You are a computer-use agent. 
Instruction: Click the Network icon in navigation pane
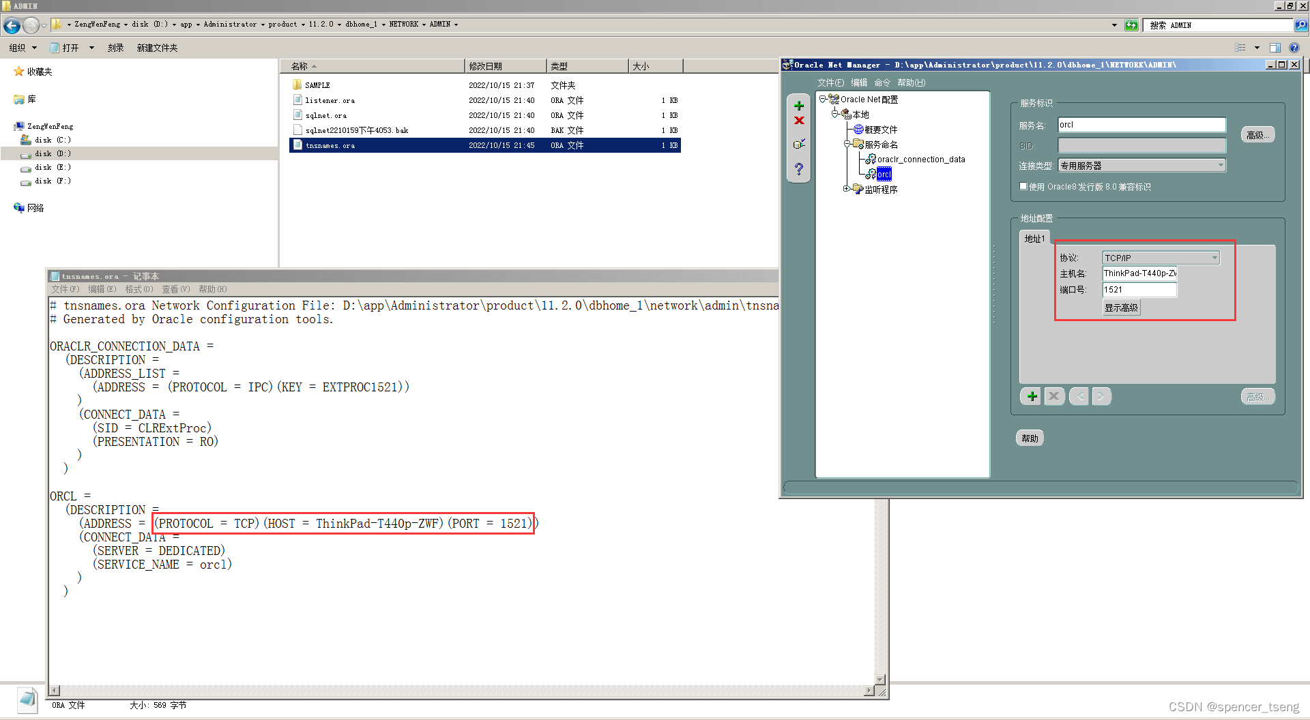point(19,208)
